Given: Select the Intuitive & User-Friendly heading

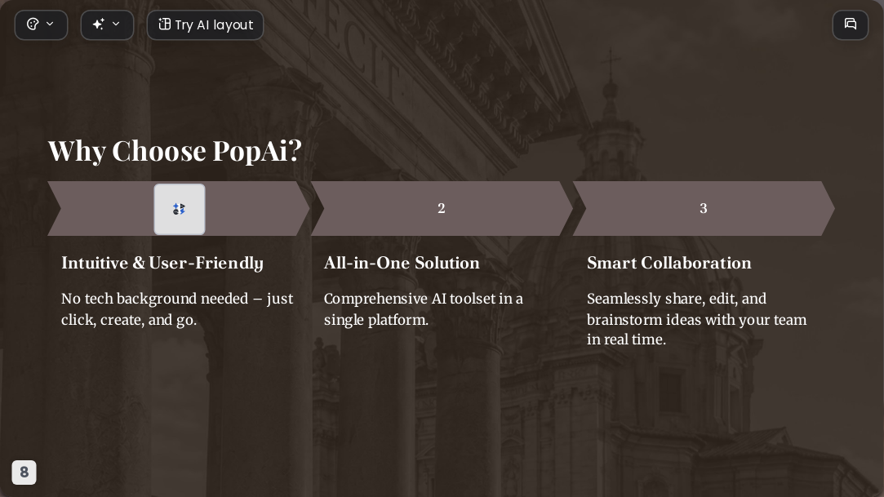Looking at the screenshot, I should pyautogui.click(x=162, y=263).
